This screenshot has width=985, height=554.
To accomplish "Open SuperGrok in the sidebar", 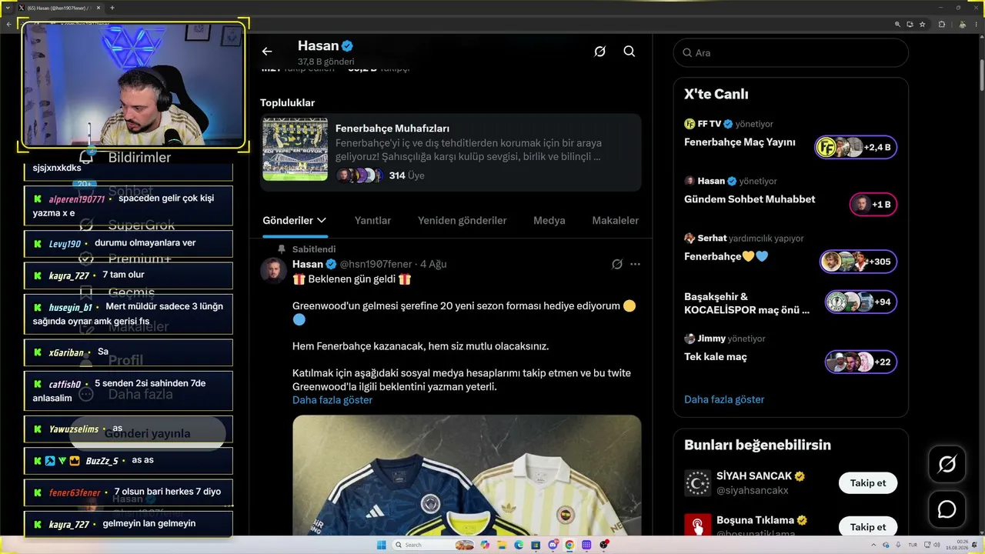I will pyautogui.click(x=129, y=225).
